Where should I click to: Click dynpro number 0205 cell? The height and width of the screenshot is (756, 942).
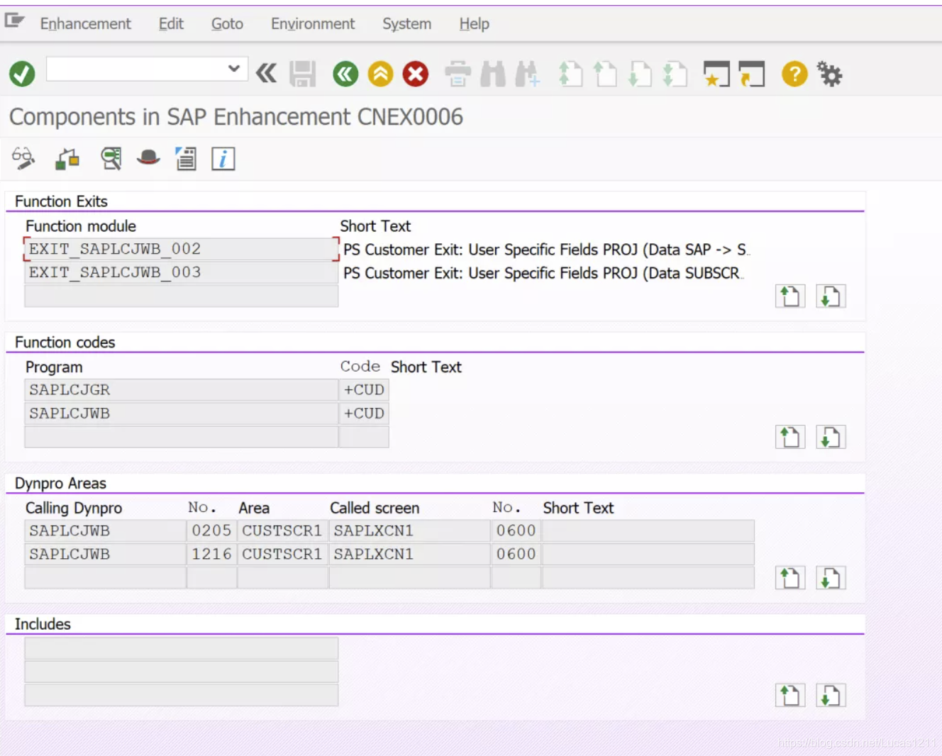click(x=212, y=530)
